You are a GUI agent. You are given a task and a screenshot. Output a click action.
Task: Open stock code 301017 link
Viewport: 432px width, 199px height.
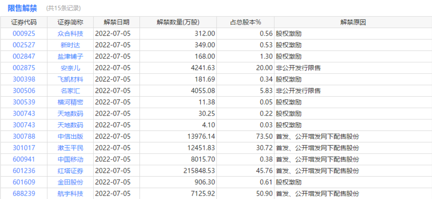pos(24,148)
